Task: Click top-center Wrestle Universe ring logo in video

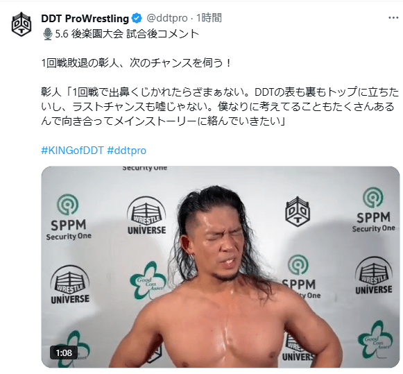Action: point(146,215)
